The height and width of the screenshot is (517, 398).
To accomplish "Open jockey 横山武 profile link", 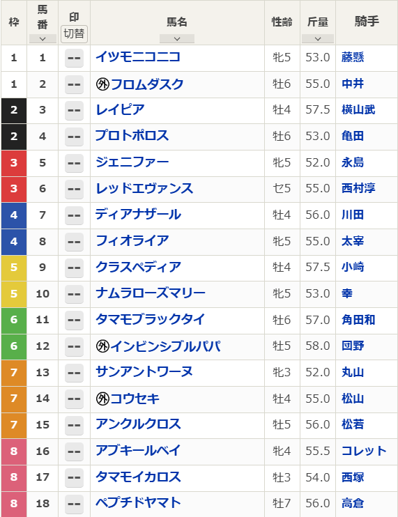I will point(358,110).
